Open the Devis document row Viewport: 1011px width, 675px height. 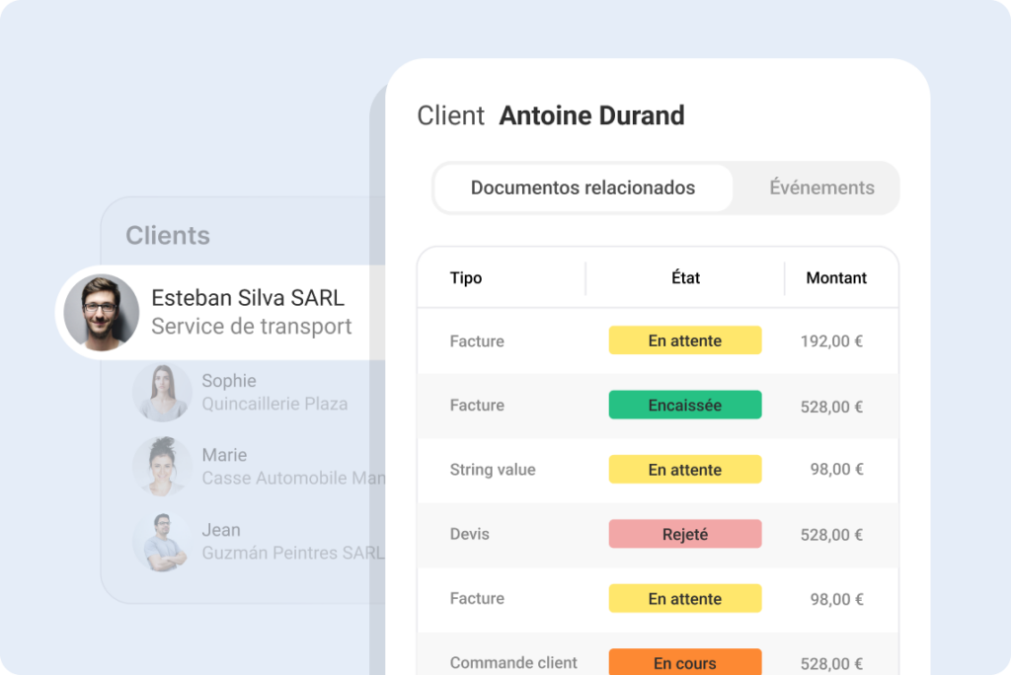tap(470, 534)
